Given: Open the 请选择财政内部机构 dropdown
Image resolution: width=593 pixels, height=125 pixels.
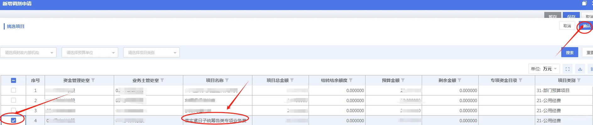Looking at the screenshot, I should (x=28, y=52).
